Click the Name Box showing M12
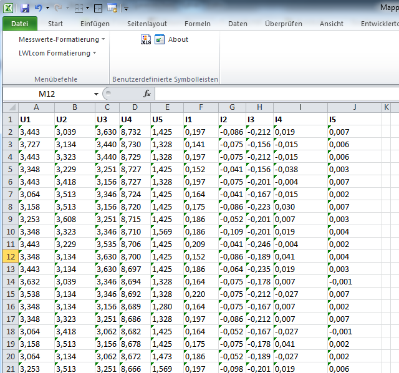The height and width of the screenshot is (373, 399). point(47,94)
